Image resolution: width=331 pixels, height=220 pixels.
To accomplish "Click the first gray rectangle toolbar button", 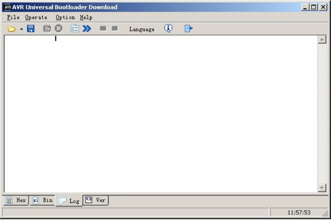I will (103, 29).
